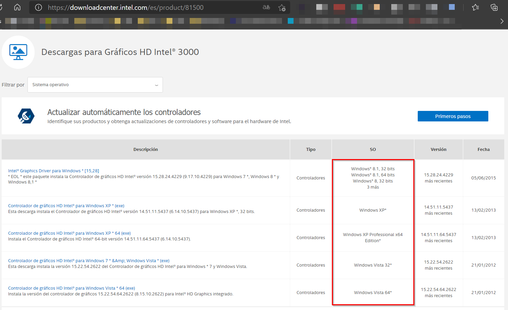The width and height of the screenshot is (508, 310).
Task: Click 'más recientes' under version 15.22.54.2622
Action: pos(438,268)
